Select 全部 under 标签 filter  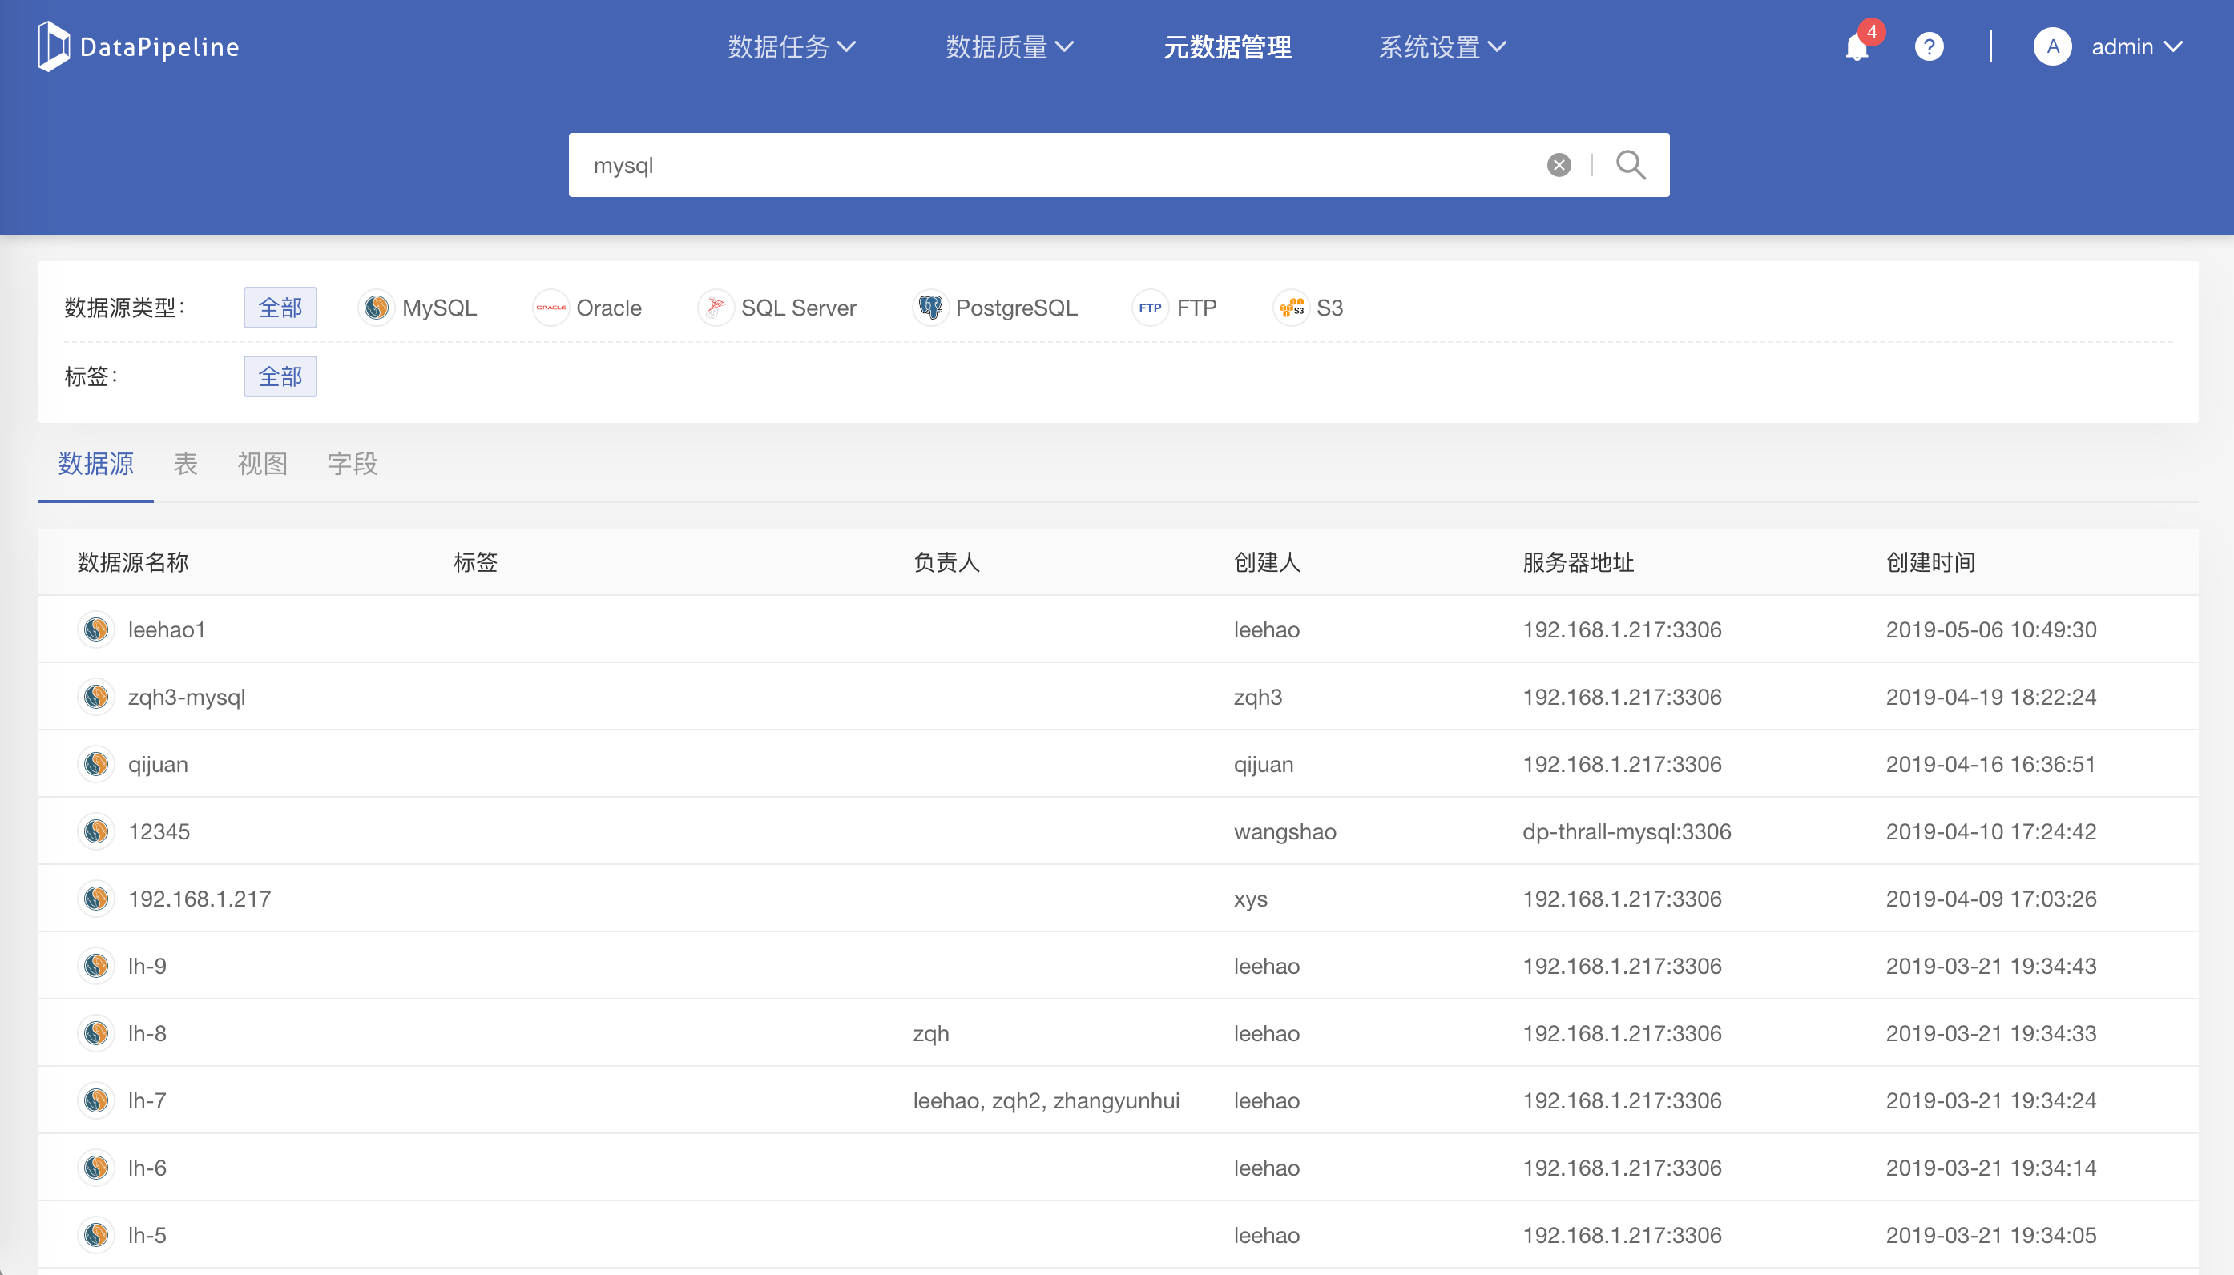pos(280,376)
